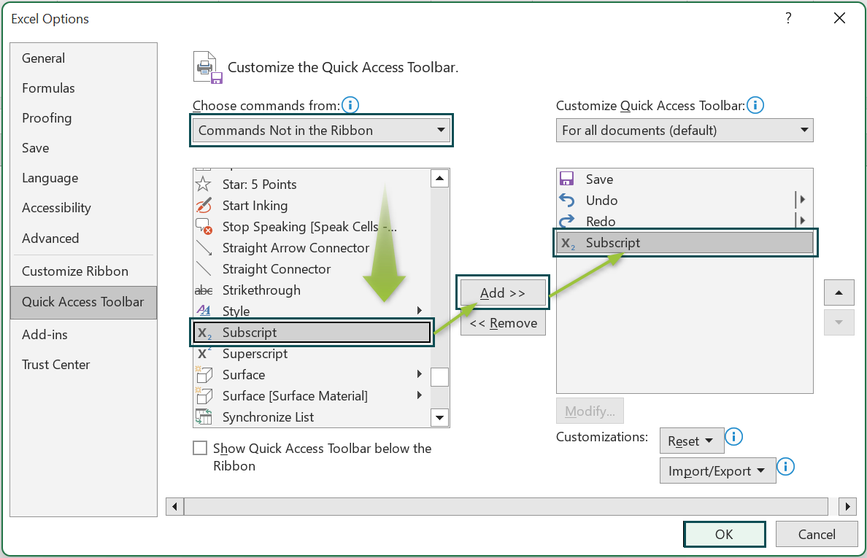The width and height of the screenshot is (867, 558).
Task: Close the Excel Options dialog
Action: (839, 18)
